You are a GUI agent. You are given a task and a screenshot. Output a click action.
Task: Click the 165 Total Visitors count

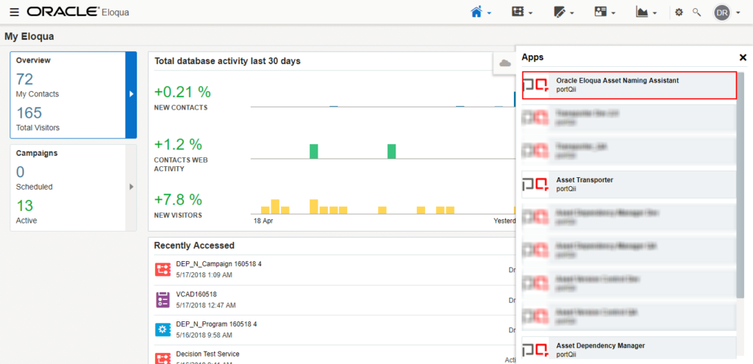(29, 113)
